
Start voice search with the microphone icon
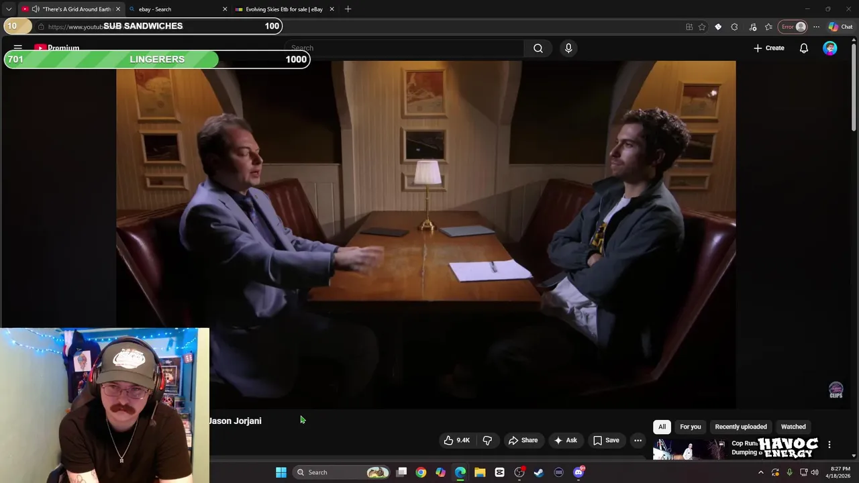pyautogui.click(x=568, y=48)
